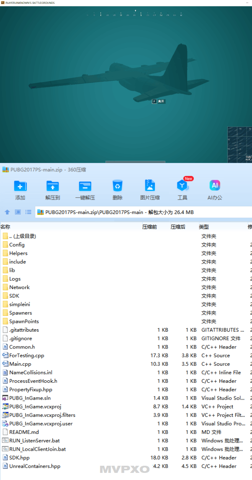The height and width of the screenshot is (480, 252).
Task: Open the AI办公 icon
Action: pyautogui.click(x=215, y=186)
